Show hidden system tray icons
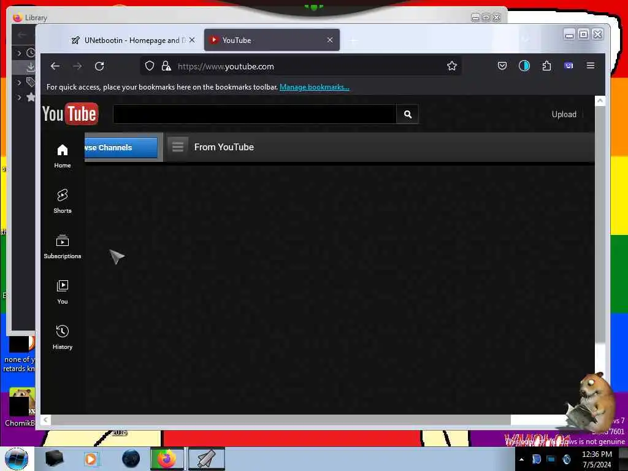The width and height of the screenshot is (628, 471). tap(521, 459)
